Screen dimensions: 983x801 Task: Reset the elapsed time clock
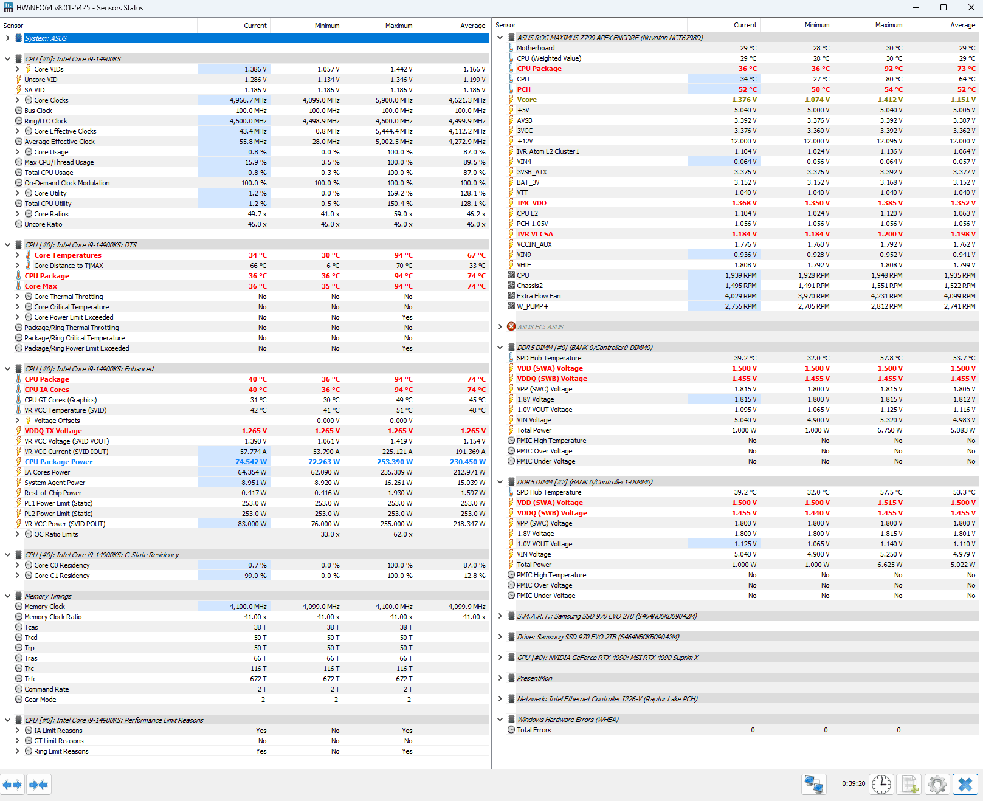881,785
